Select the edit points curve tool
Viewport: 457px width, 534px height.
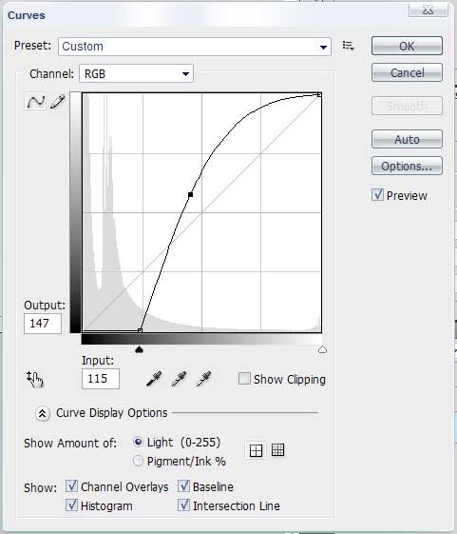point(36,101)
